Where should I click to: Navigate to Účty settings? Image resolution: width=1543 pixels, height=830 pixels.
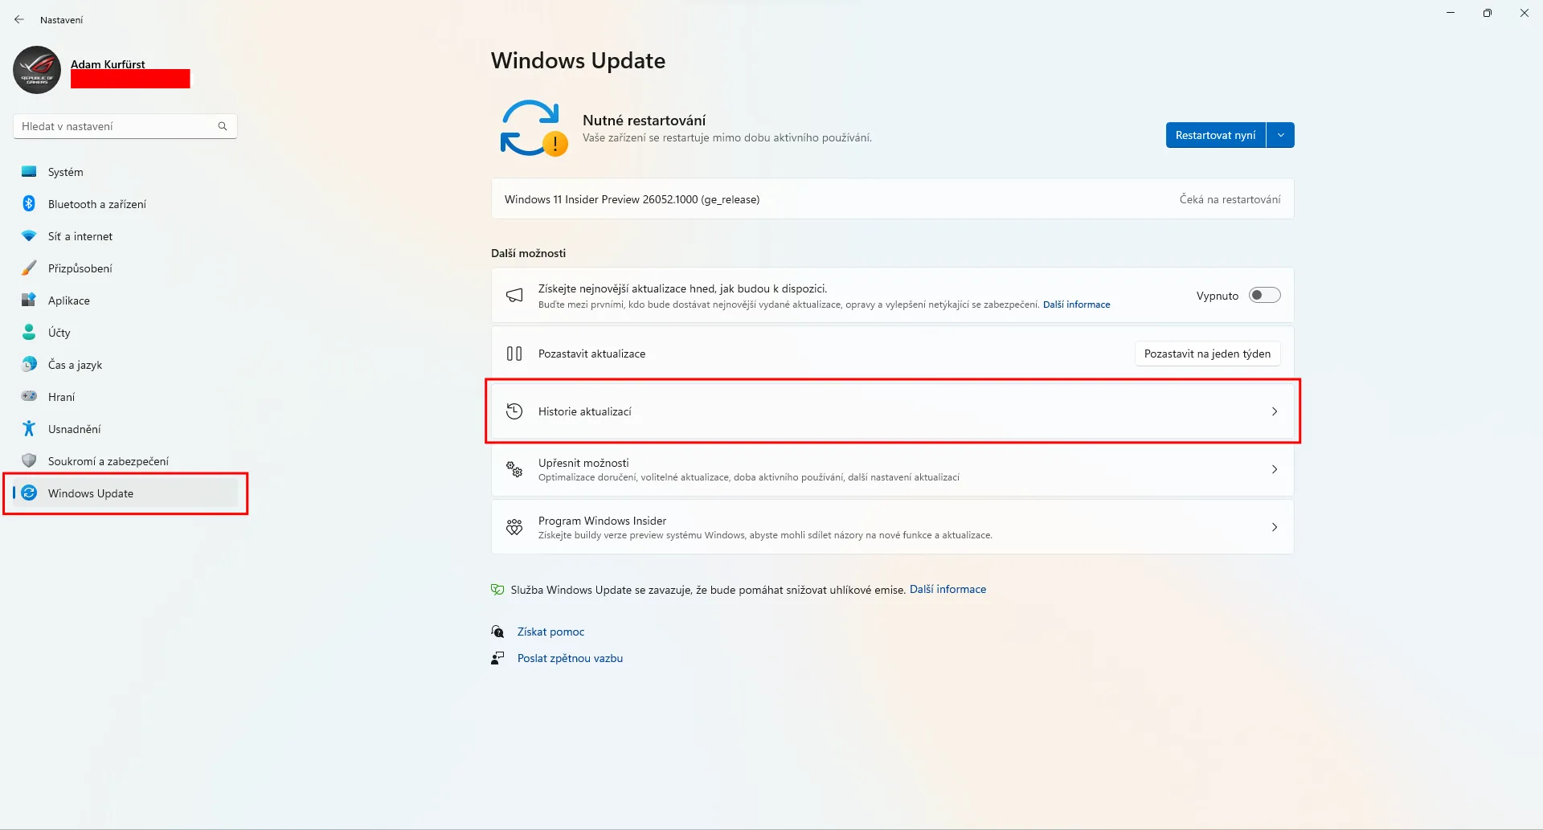[x=125, y=333]
